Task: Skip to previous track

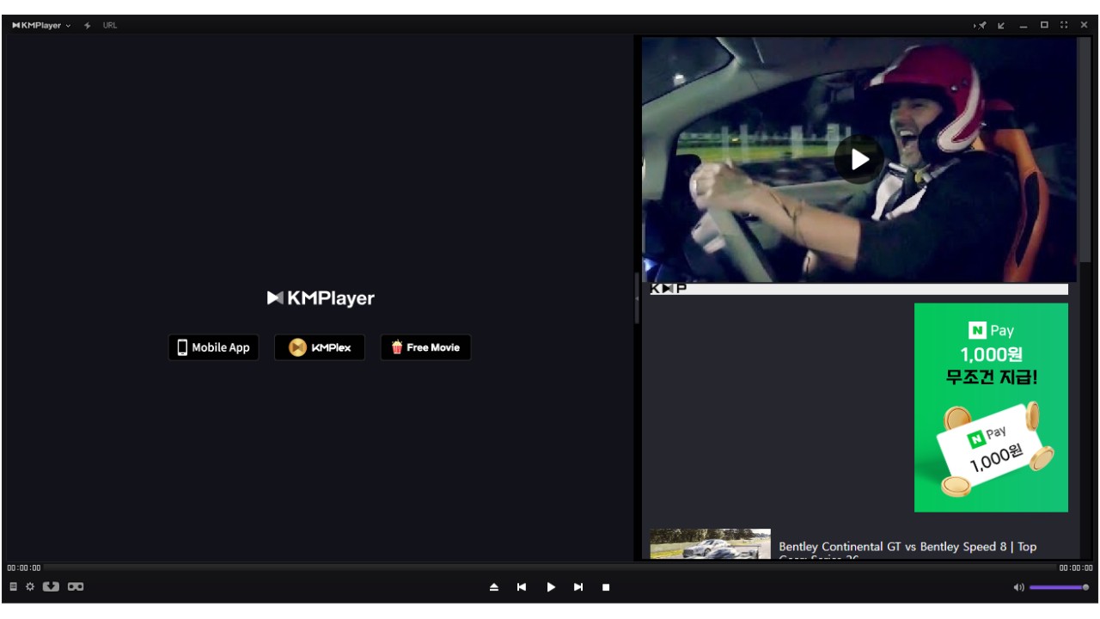Action: (522, 587)
